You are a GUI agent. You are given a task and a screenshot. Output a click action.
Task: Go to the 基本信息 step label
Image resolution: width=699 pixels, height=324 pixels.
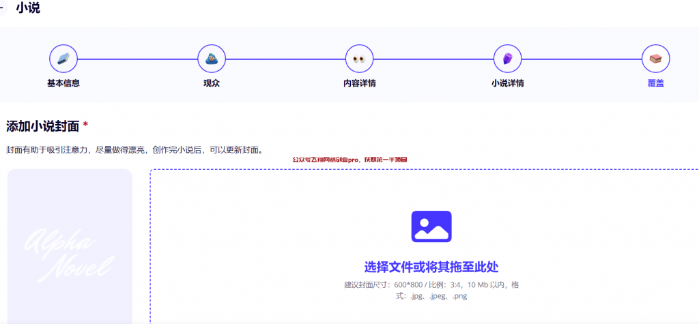pos(63,83)
